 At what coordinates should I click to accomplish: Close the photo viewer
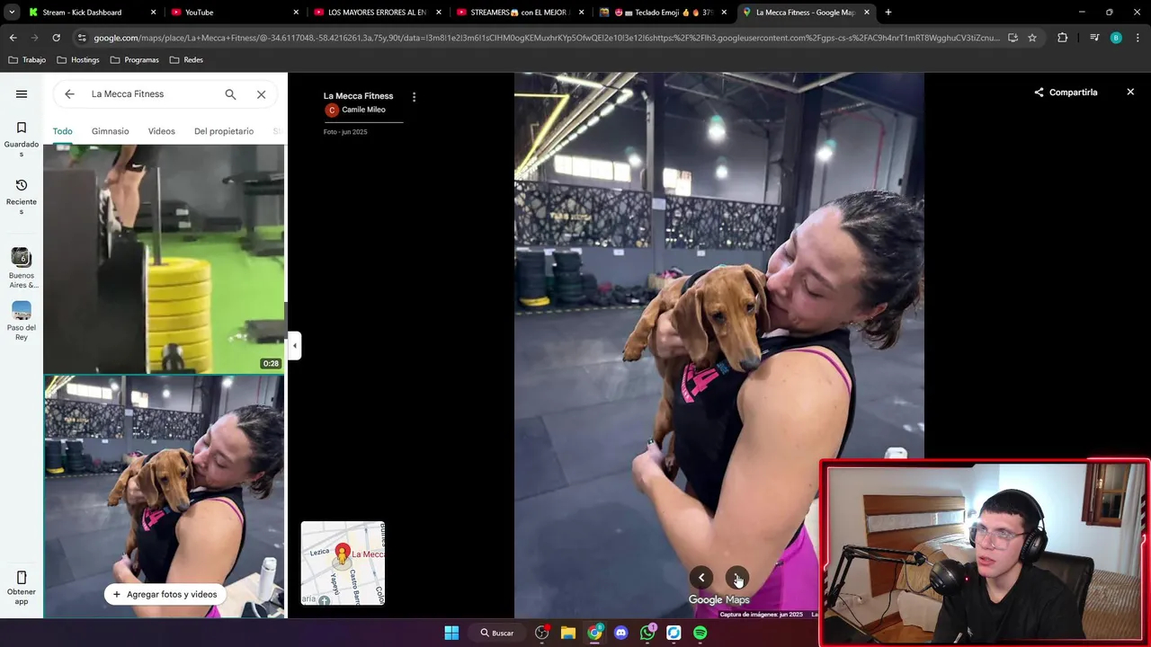(x=1130, y=93)
